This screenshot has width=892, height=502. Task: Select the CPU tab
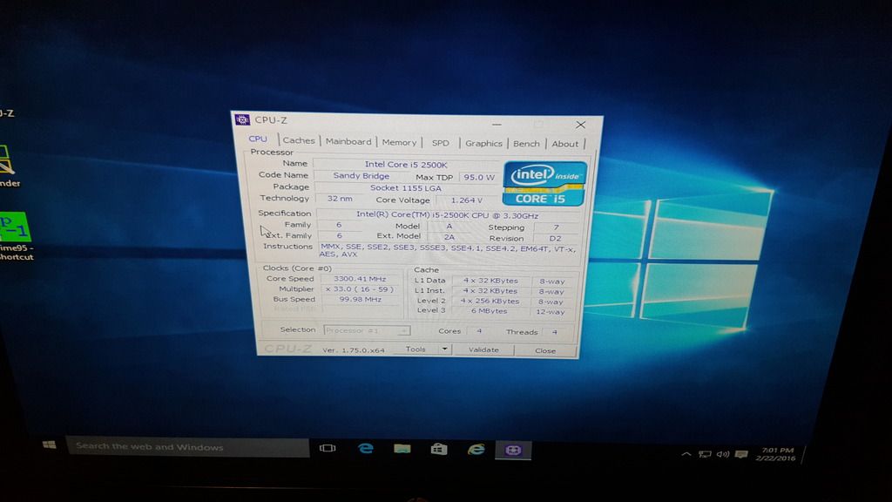pyautogui.click(x=258, y=139)
